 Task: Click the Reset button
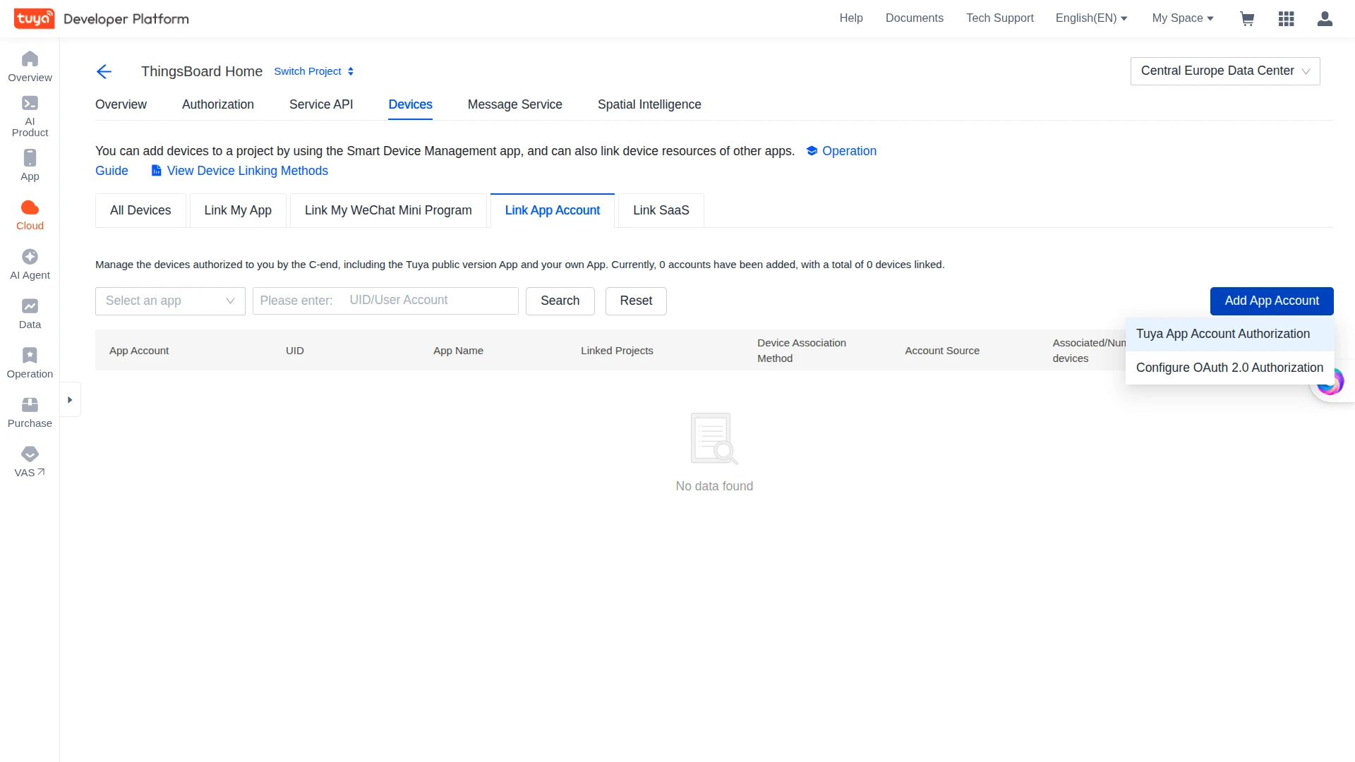point(636,301)
